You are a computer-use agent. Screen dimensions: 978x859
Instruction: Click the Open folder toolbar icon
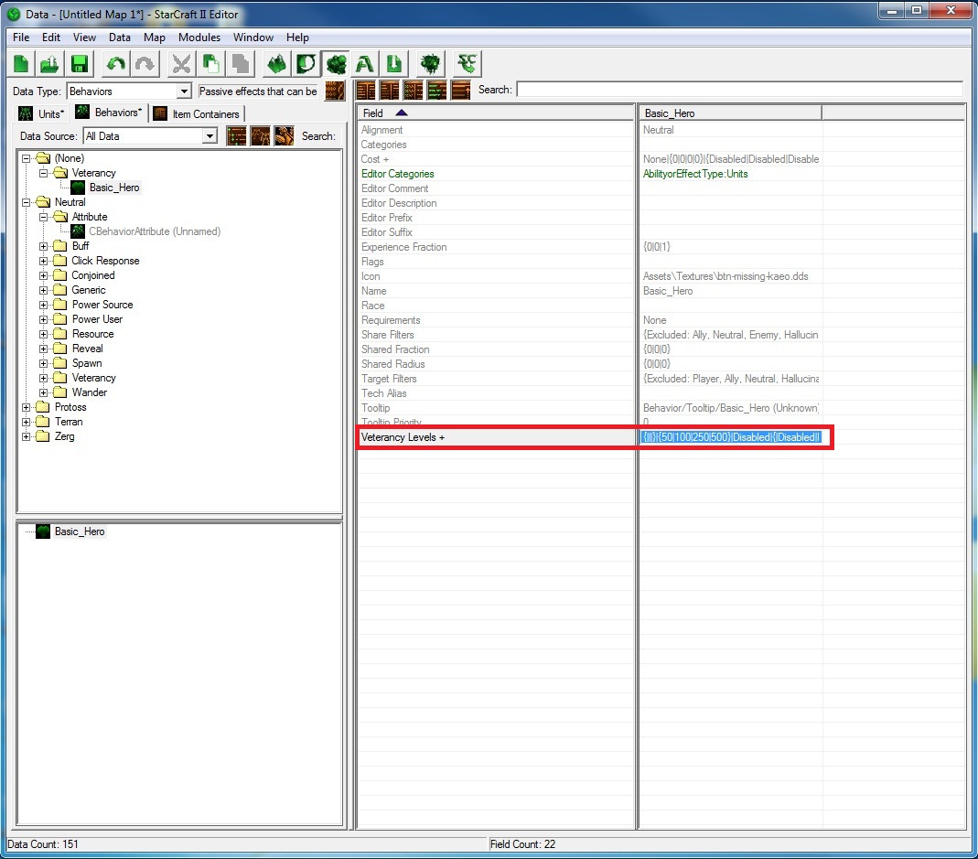pos(50,64)
